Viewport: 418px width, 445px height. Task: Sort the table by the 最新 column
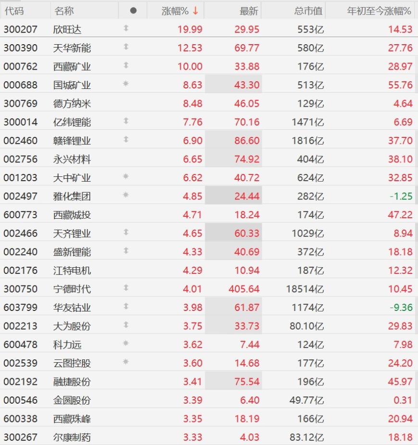pyautogui.click(x=249, y=11)
